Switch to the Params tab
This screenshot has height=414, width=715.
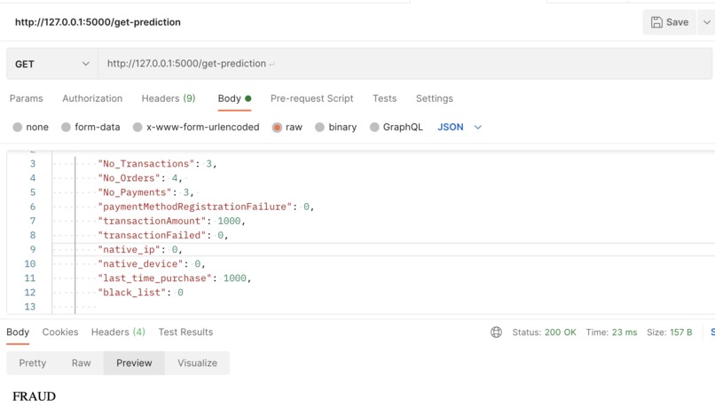click(26, 98)
